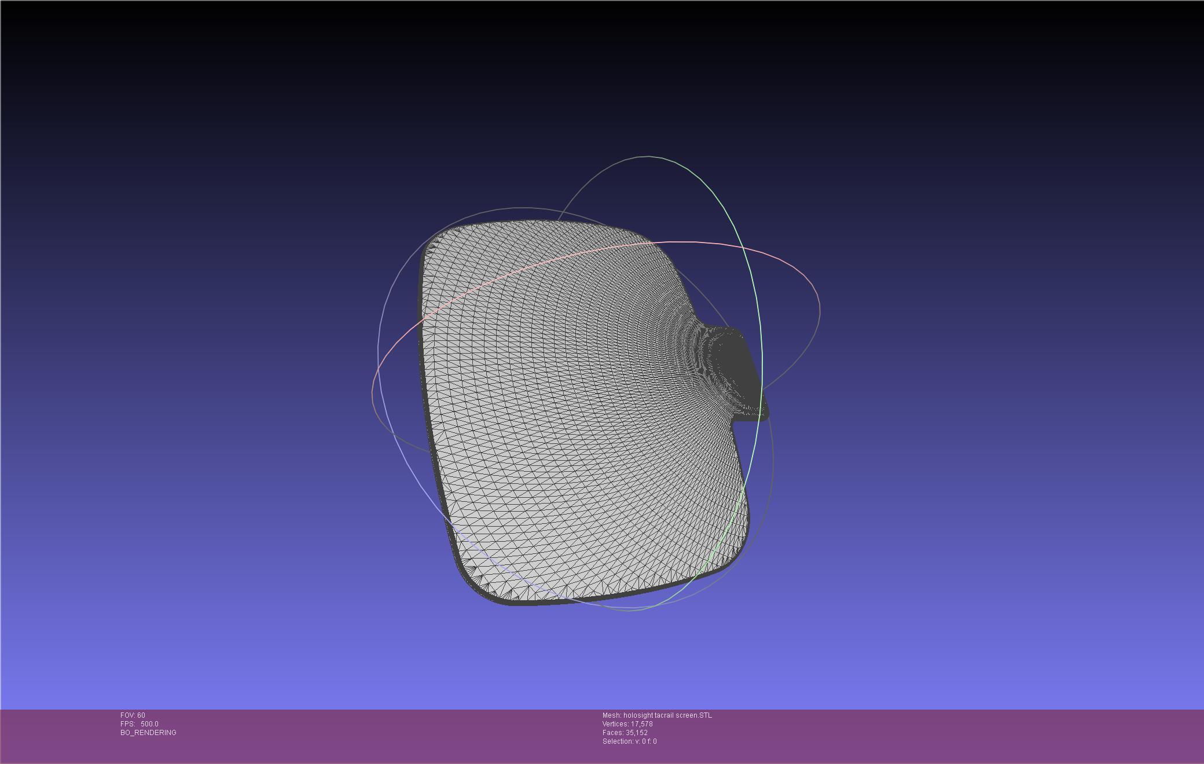This screenshot has height=764, width=1204.
Task: Click the Selection: v: 0 f: 0 text
Action: click(629, 741)
